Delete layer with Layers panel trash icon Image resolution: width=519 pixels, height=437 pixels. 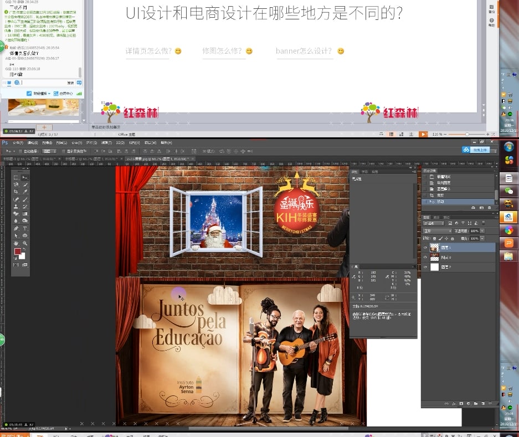coord(490,404)
